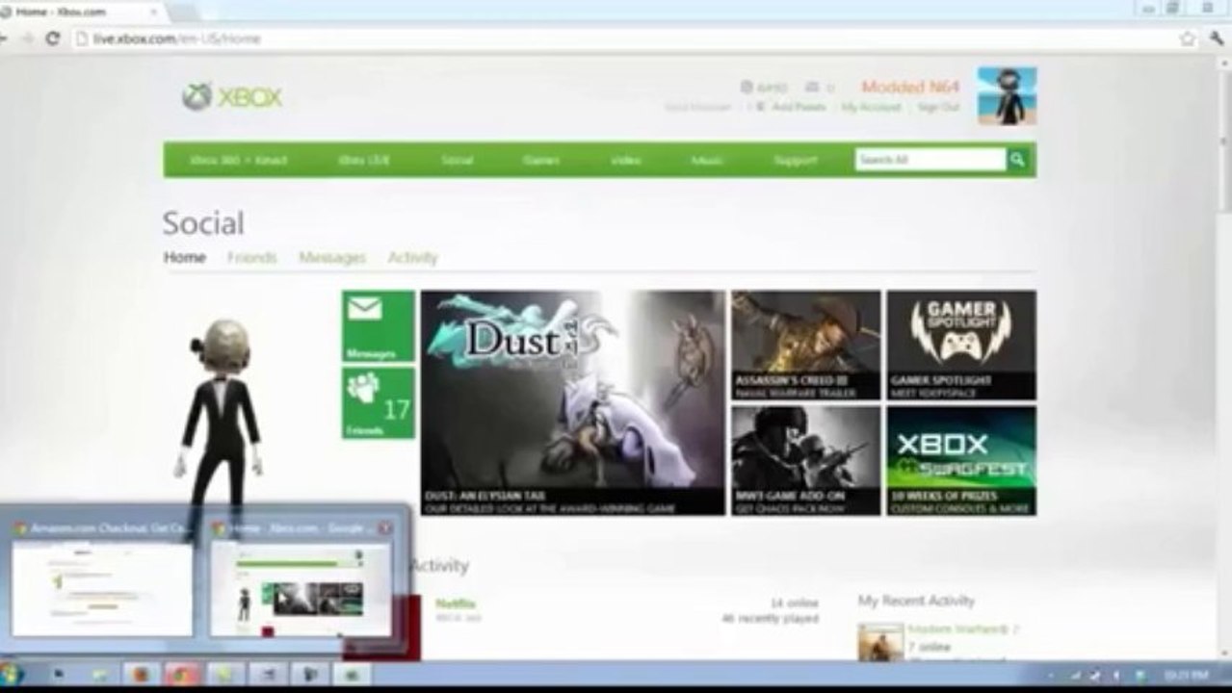Screen dimensions: 1232x693
Task: Click the green search magnifier button
Action: point(1018,160)
